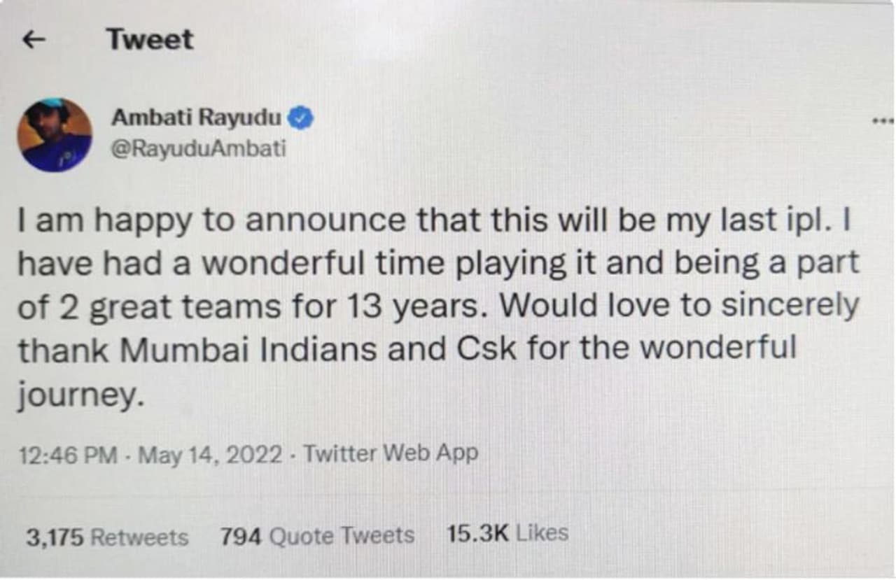Click the 12:46 PM timestamp
This screenshot has width=896, height=580.
click(x=69, y=455)
